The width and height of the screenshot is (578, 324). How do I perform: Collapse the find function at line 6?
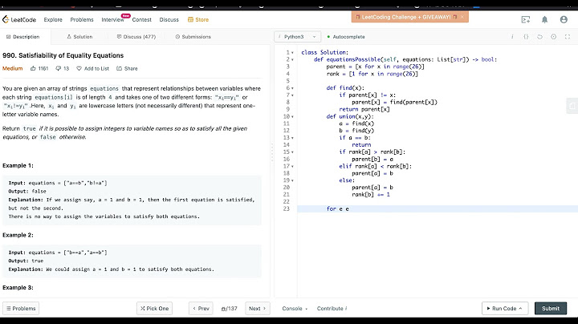(293, 88)
